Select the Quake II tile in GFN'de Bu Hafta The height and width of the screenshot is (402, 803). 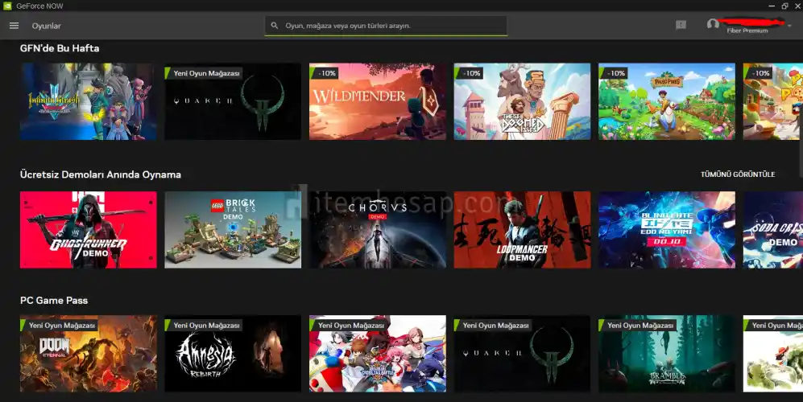233,101
